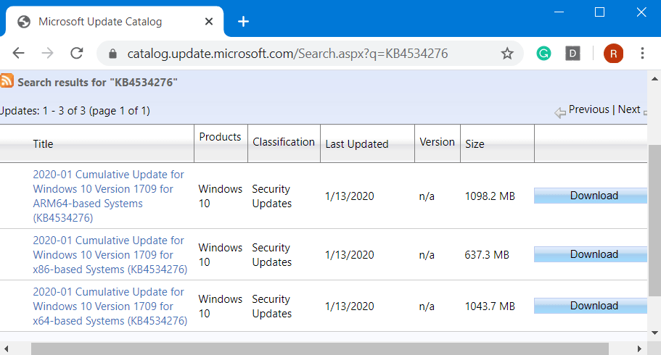The height and width of the screenshot is (355, 661).
Task: Open a new tab with the plus icon
Action: tap(243, 22)
